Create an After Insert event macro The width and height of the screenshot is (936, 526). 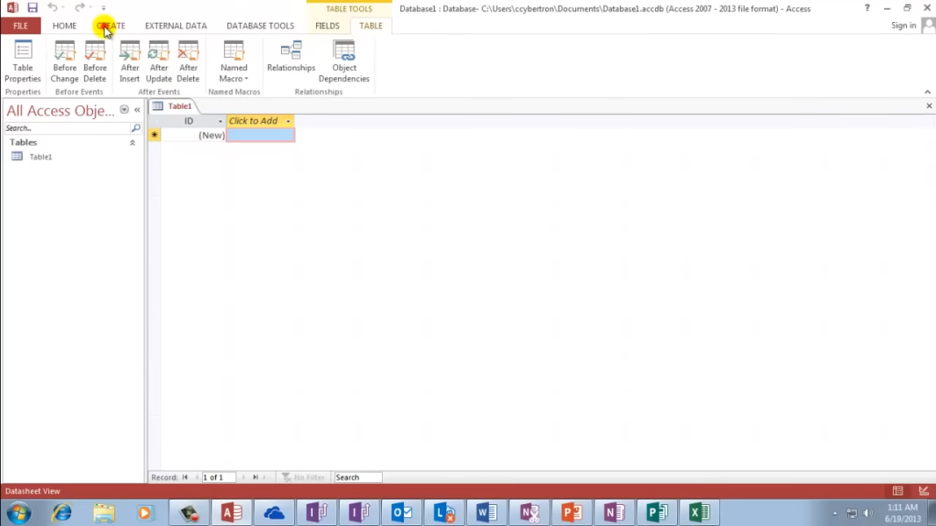(x=130, y=61)
